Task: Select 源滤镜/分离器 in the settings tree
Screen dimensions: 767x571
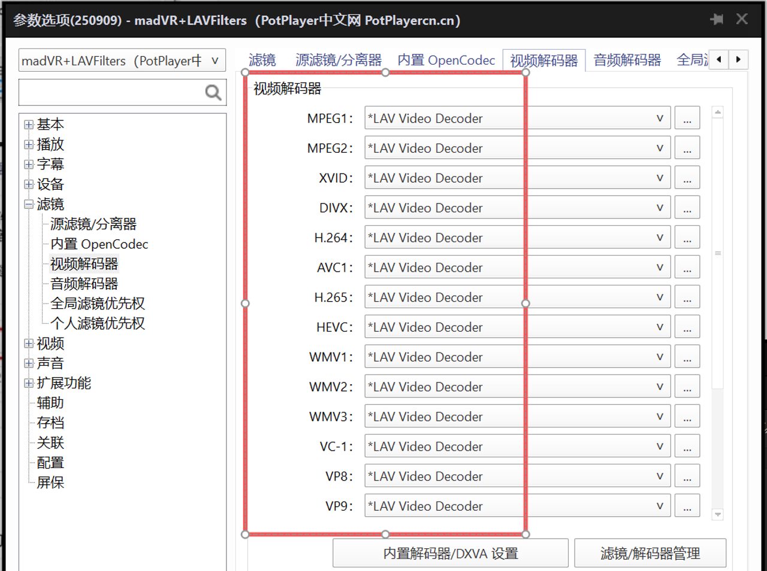Action: point(93,224)
